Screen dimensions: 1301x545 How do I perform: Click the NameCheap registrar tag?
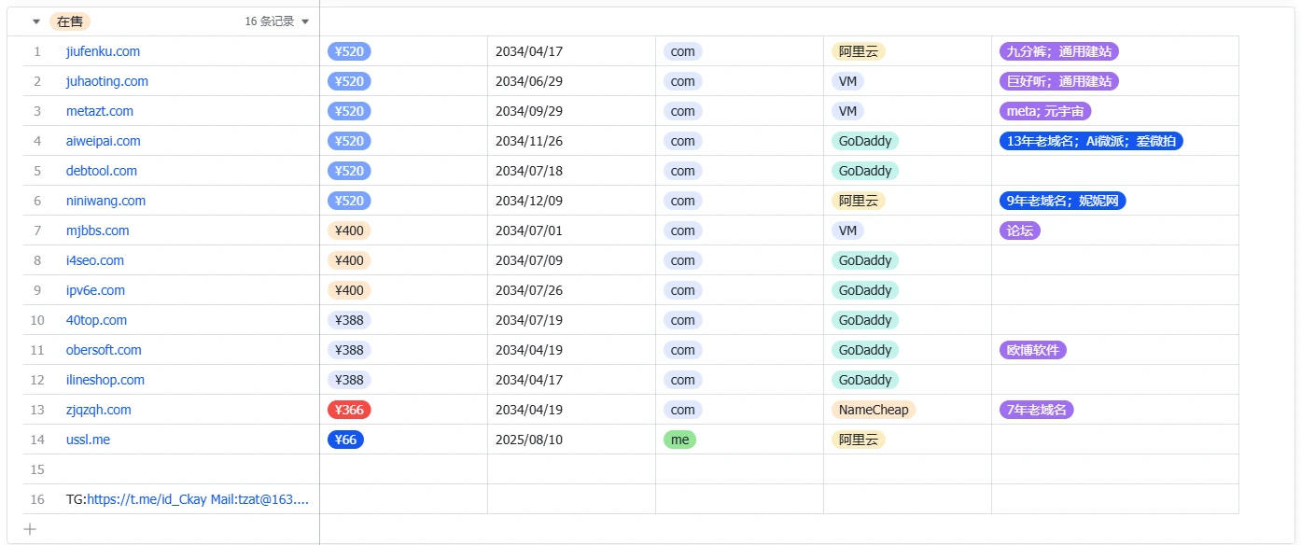tap(874, 410)
